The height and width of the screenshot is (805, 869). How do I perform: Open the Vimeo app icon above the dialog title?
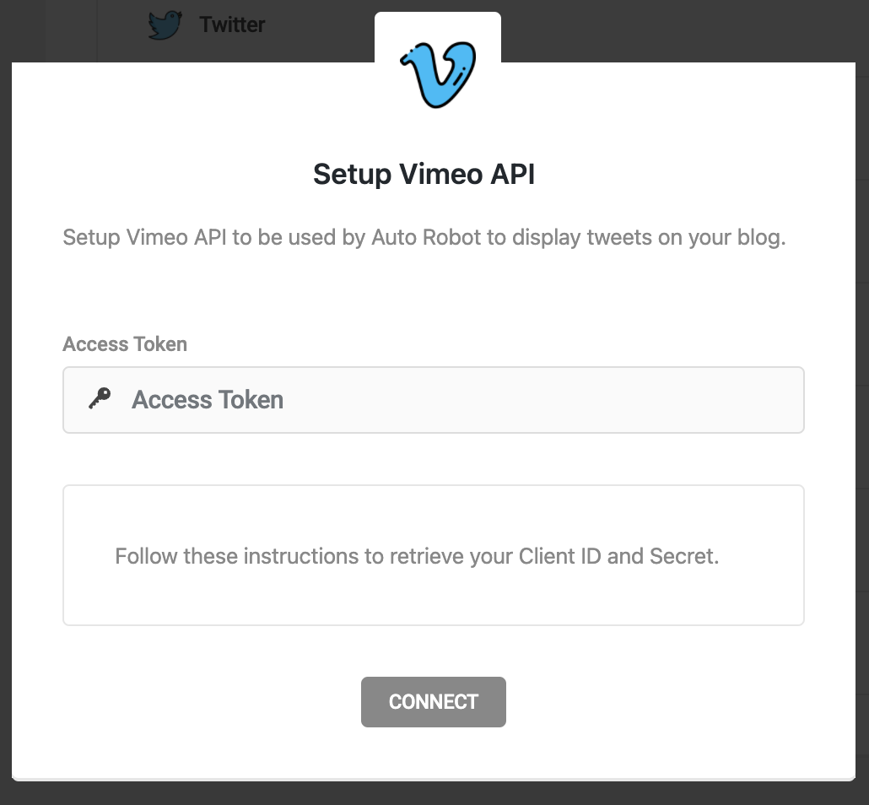(x=437, y=73)
